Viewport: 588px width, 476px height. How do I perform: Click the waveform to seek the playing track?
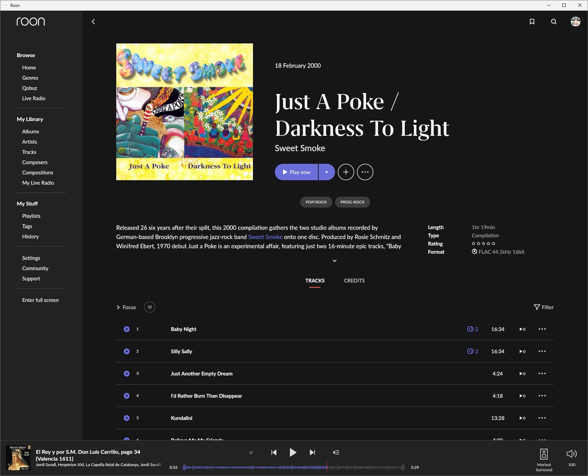(x=294, y=466)
